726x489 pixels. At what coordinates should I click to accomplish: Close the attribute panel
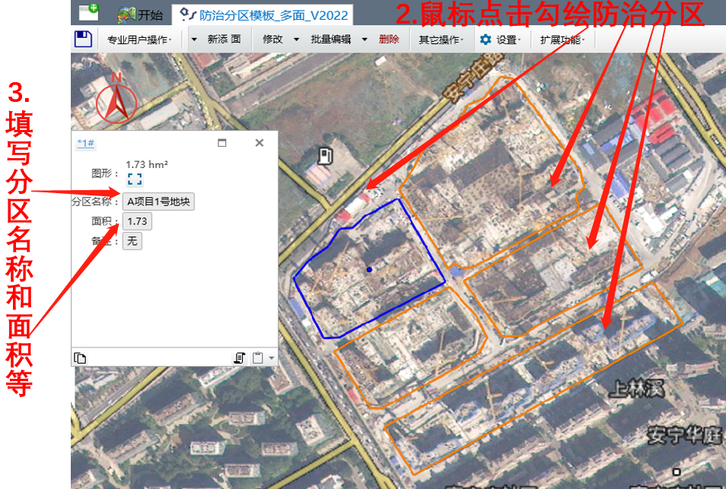click(260, 142)
